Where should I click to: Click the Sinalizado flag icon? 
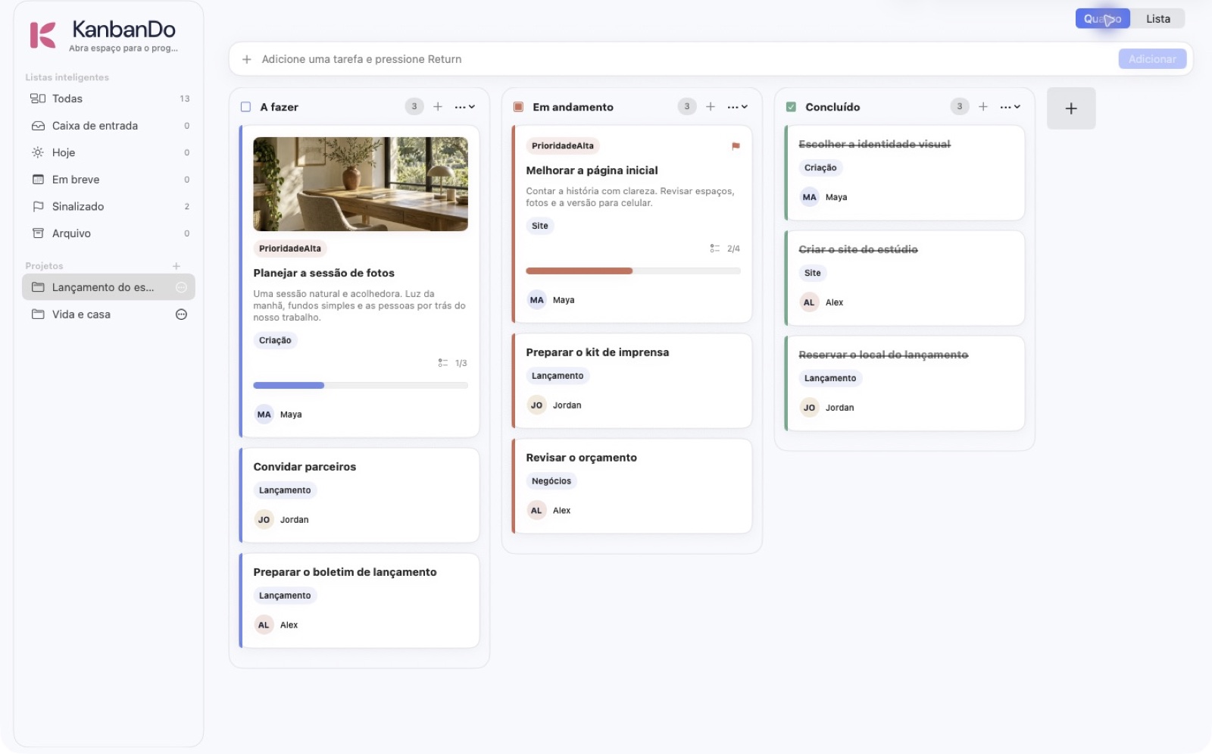point(38,206)
